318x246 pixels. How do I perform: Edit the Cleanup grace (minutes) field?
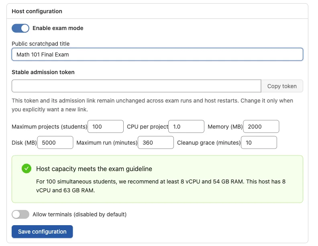(259, 142)
